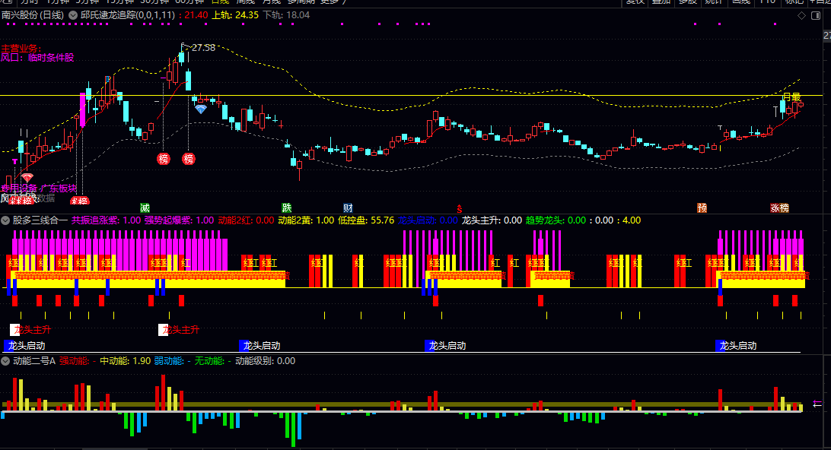
Task: Click the blue diamond marker on the chart
Action: pos(201,109)
